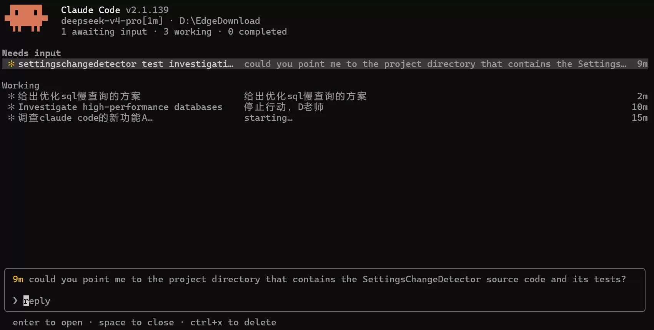
Task: Select the settingschangedetector test investigation session
Action: point(325,64)
